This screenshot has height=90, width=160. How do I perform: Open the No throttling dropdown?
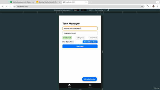[100, 10]
